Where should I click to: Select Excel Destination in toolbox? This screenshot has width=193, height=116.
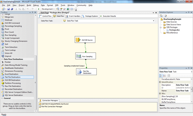point(11,74)
